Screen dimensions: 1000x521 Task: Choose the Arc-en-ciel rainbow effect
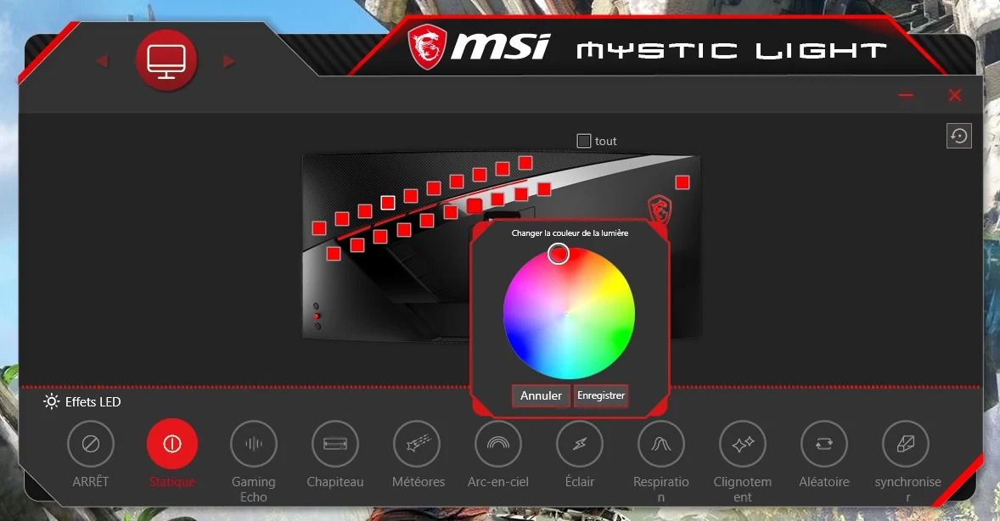pyautogui.click(x=498, y=444)
